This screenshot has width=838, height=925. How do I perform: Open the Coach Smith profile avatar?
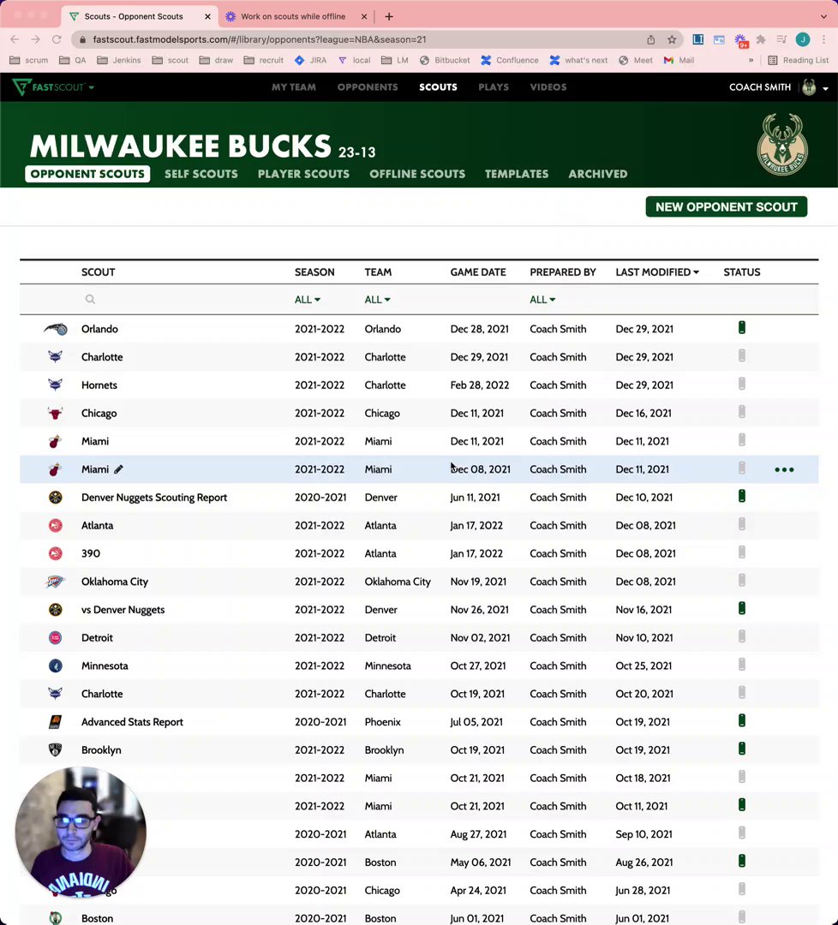(809, 87)
